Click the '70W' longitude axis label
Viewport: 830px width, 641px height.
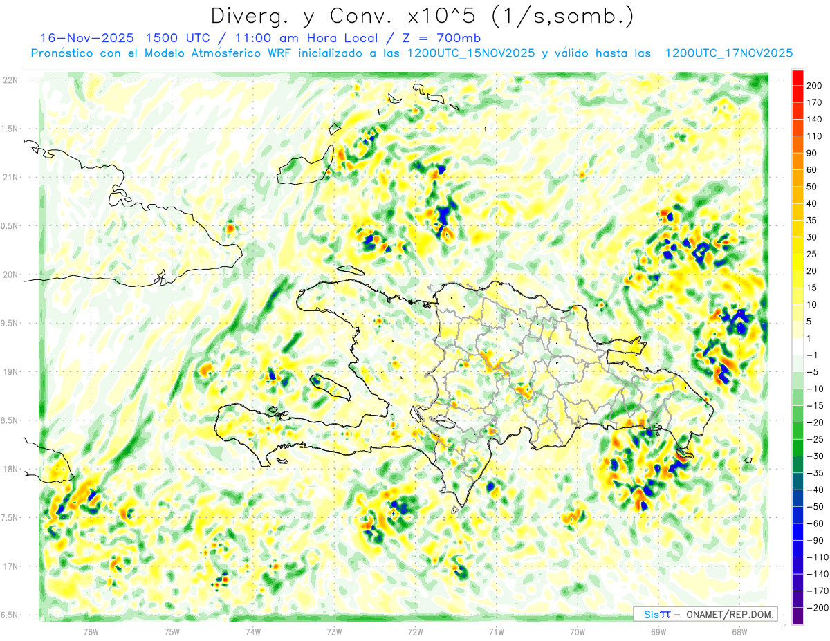[x=578, y=631]
